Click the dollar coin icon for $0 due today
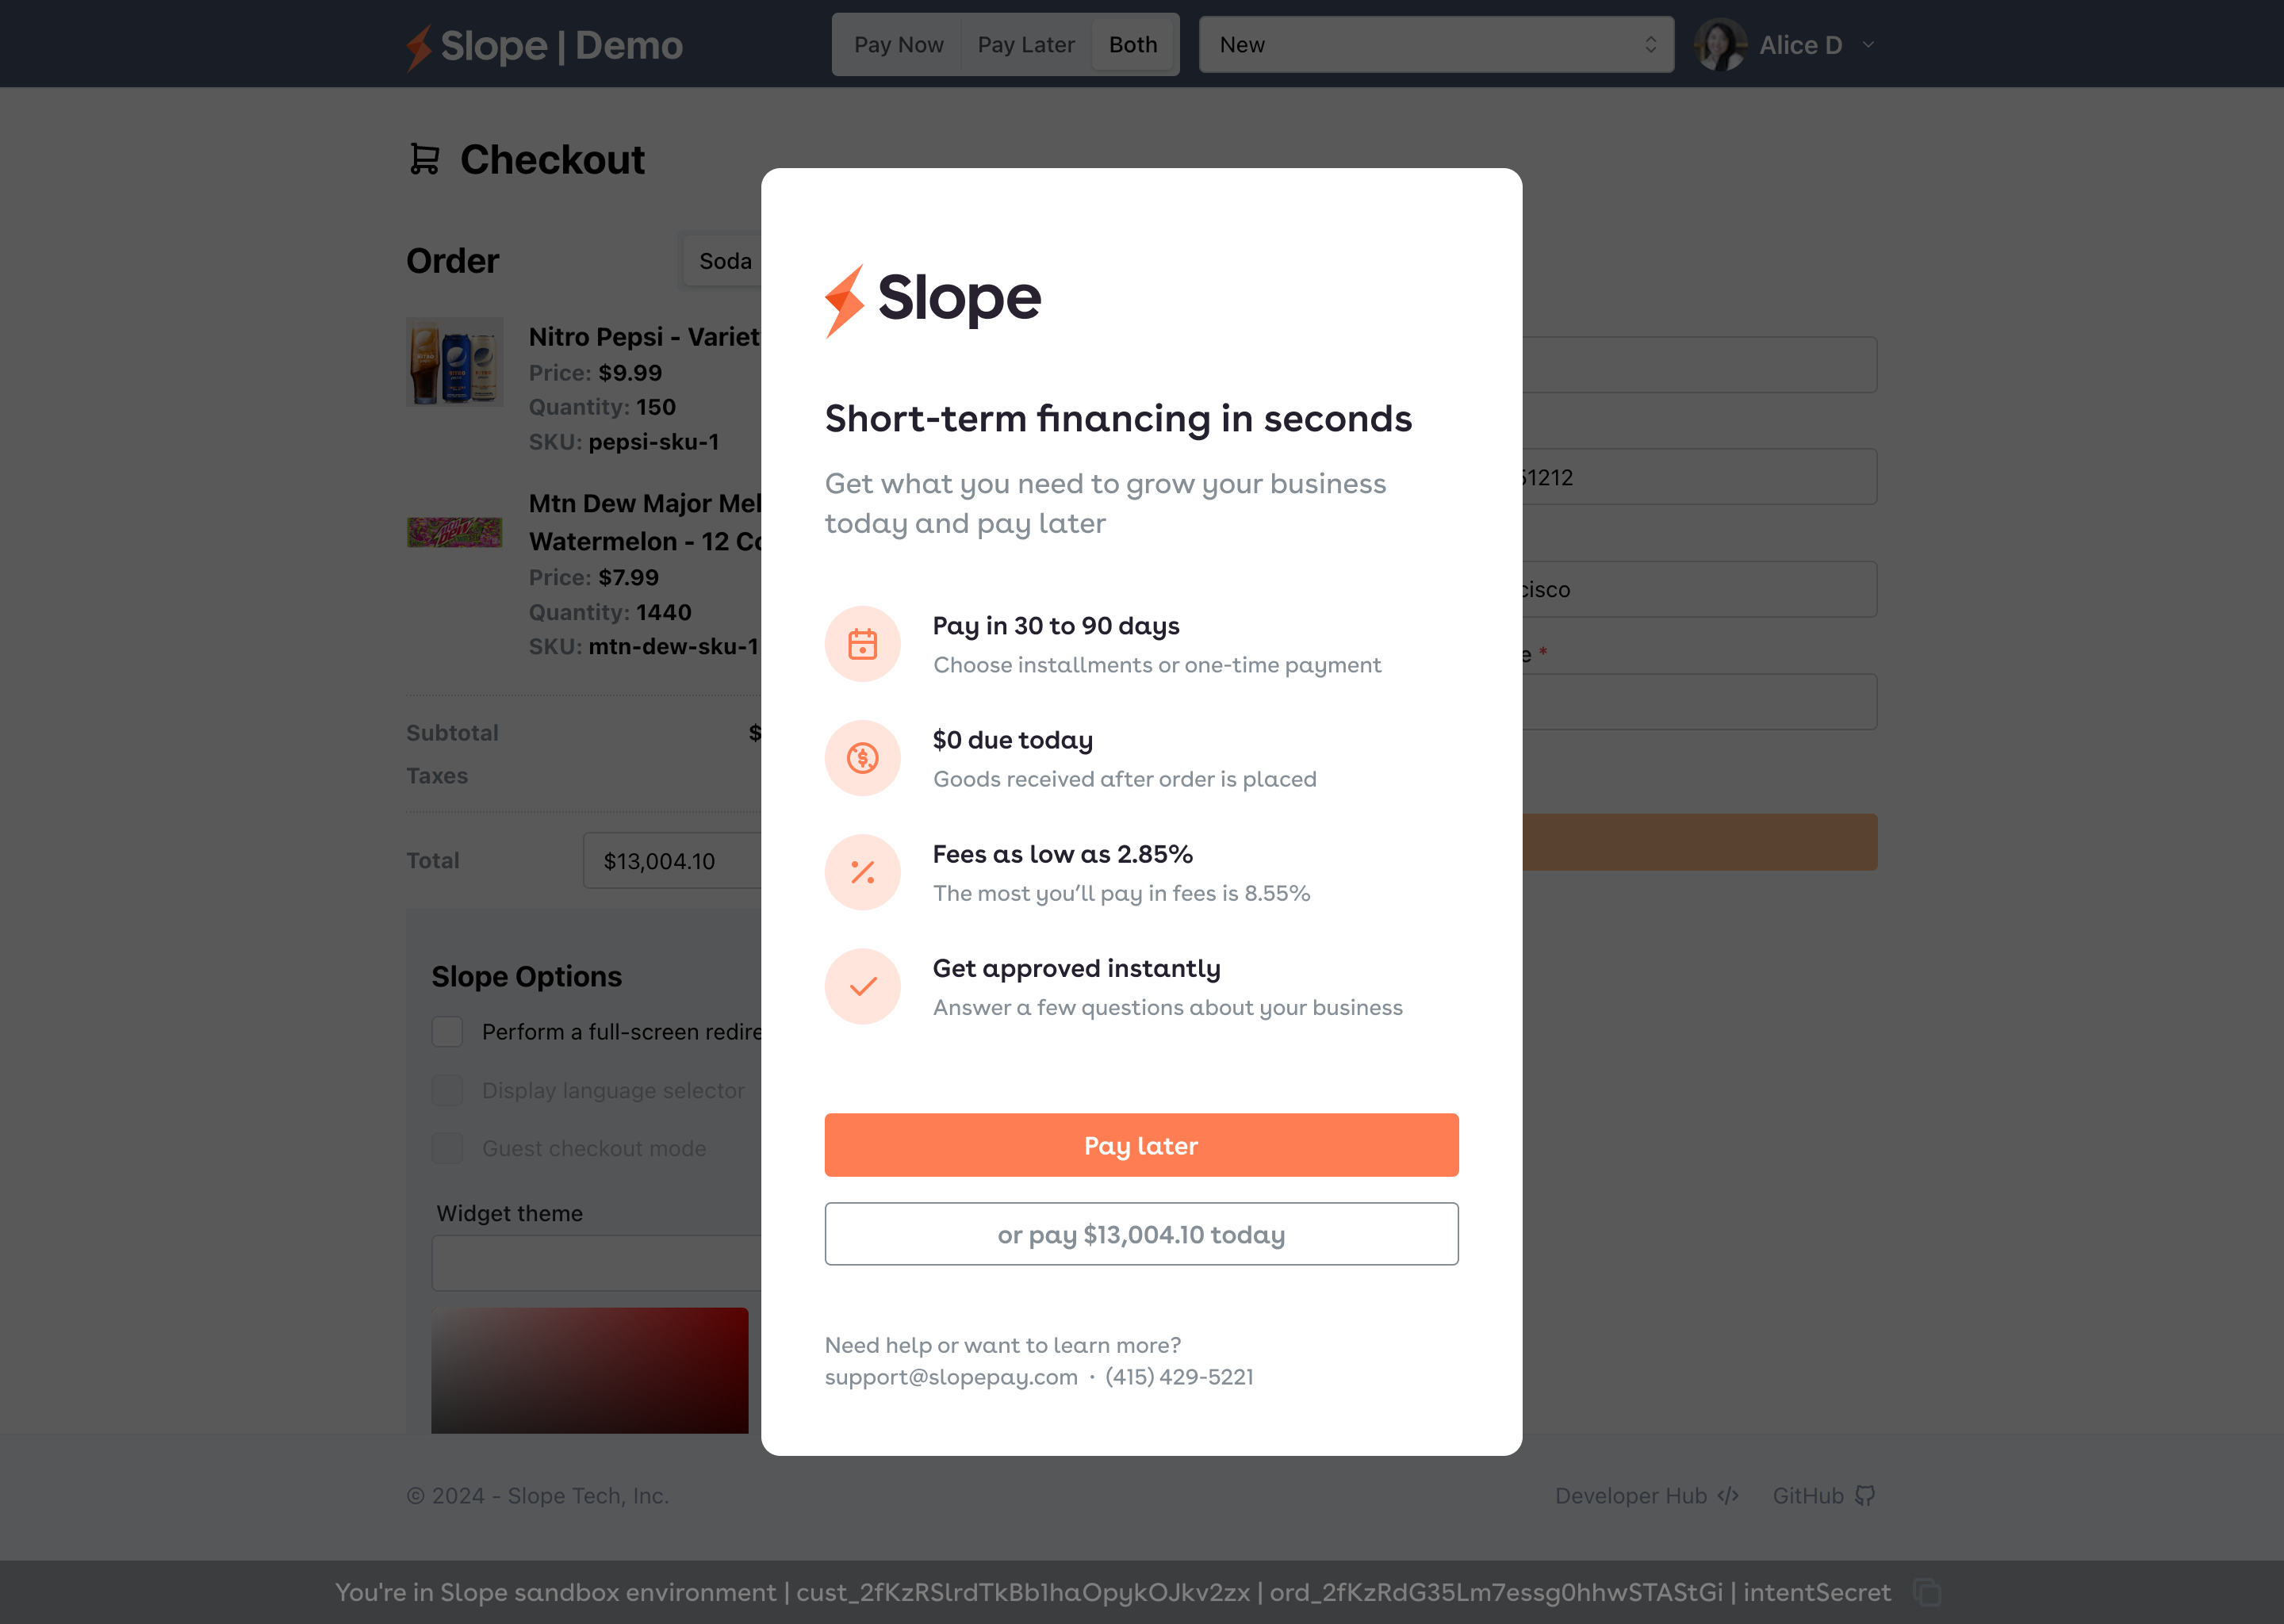This screenshot has height=1624, width=2284. (x=862, y=758)
